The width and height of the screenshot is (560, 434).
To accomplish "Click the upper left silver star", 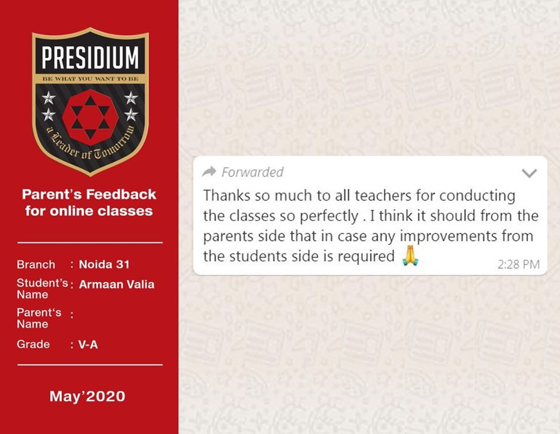I will (48, 98).
